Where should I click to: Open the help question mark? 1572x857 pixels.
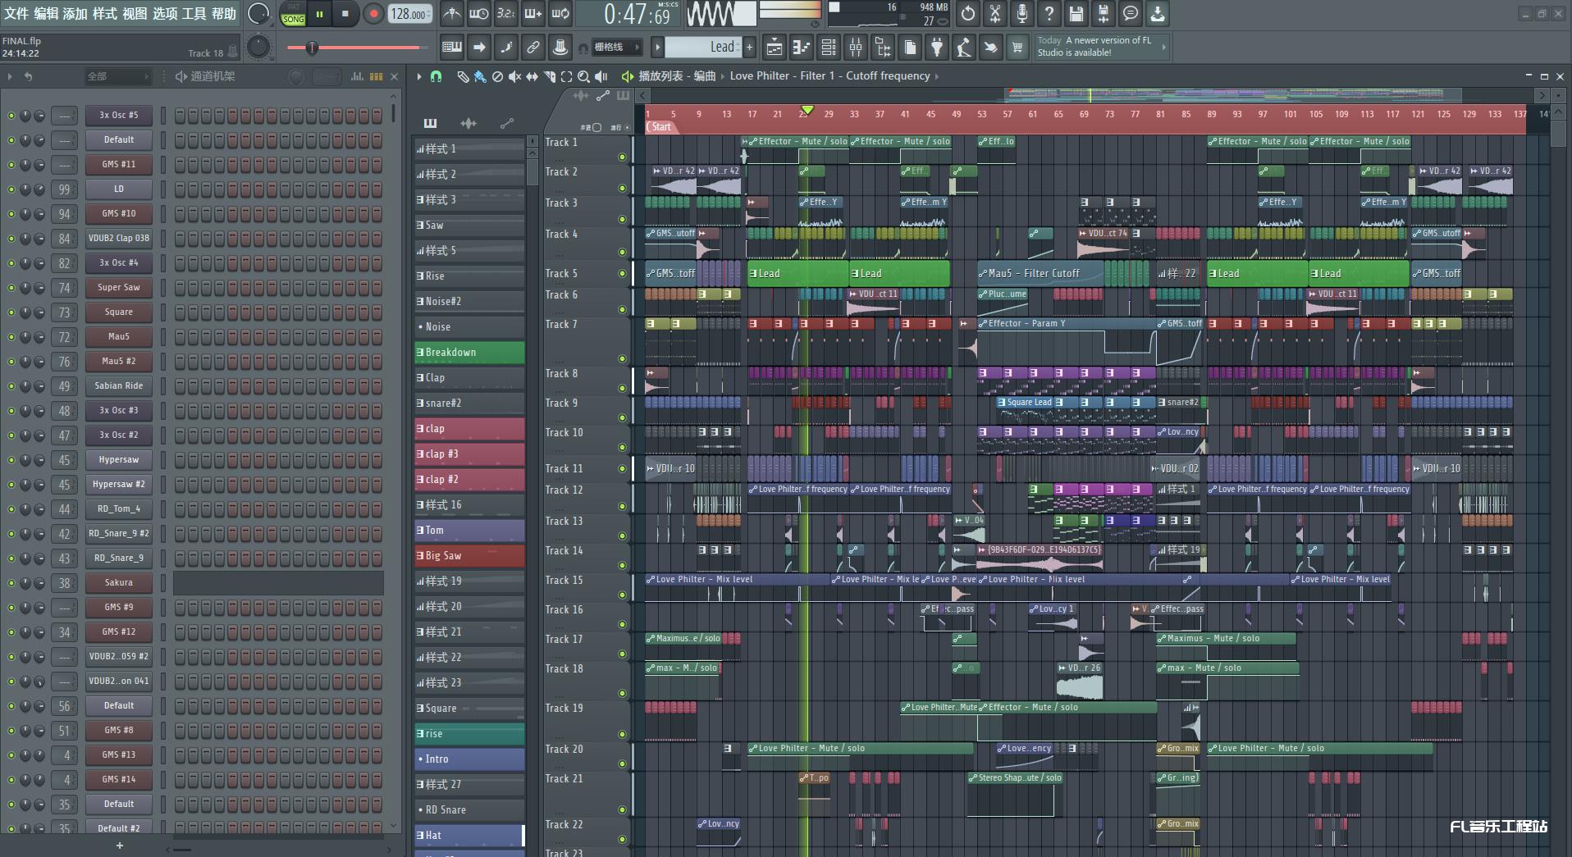click(x=1049, y=14)
